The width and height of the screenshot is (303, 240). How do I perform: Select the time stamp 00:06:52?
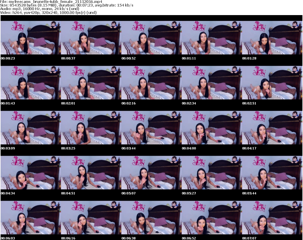189,238
